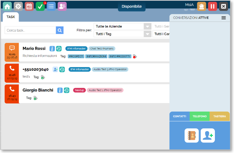Toggle the red pause button
The width and height of the screenshot is (234, 153).
(213, 6)
